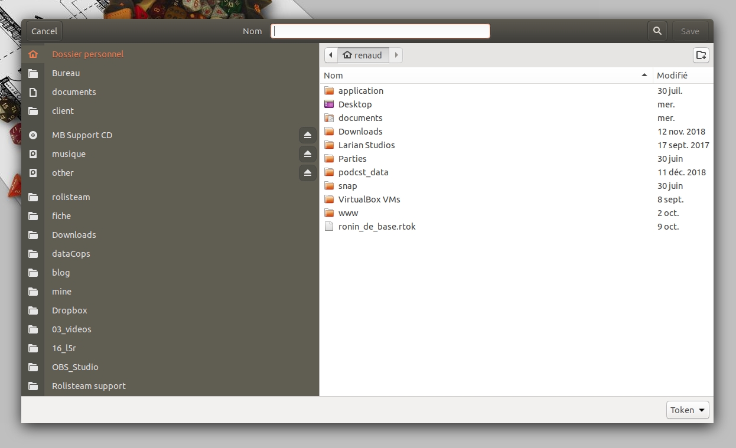This screenshot has width=736, height=448.
Task: Open the Token file type dropdown
Action: [687, 410]
